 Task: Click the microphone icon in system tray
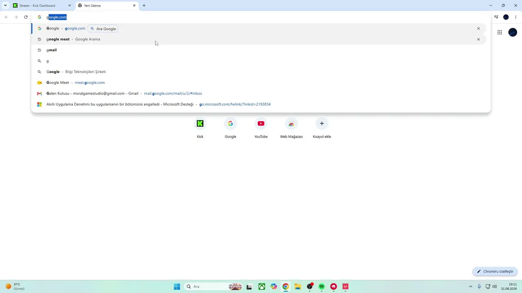click(x=479, y=286)
